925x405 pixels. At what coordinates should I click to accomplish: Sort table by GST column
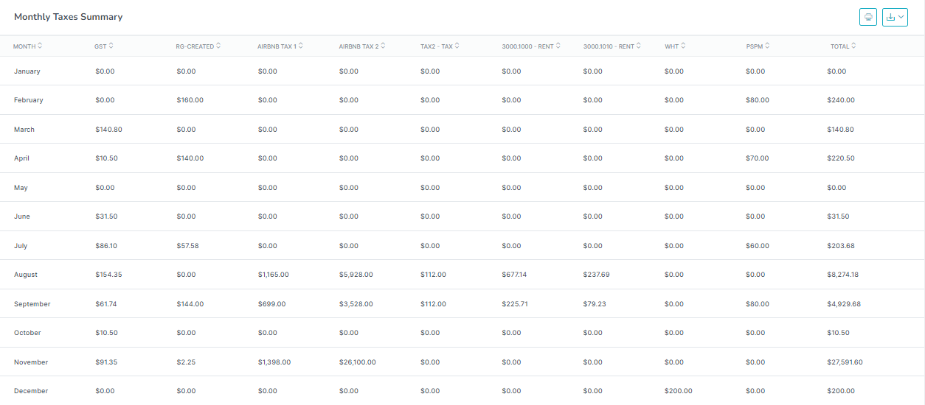click(x=104, y=46)
